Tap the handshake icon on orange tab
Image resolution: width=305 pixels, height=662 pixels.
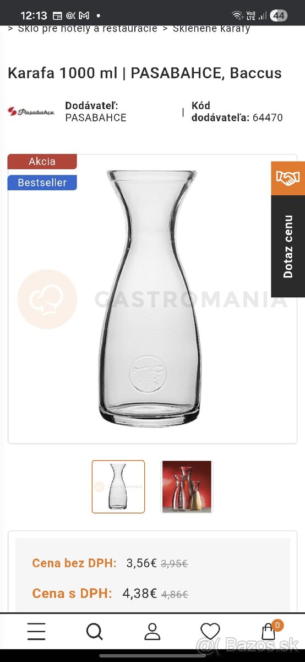click(x=287, y=178)
